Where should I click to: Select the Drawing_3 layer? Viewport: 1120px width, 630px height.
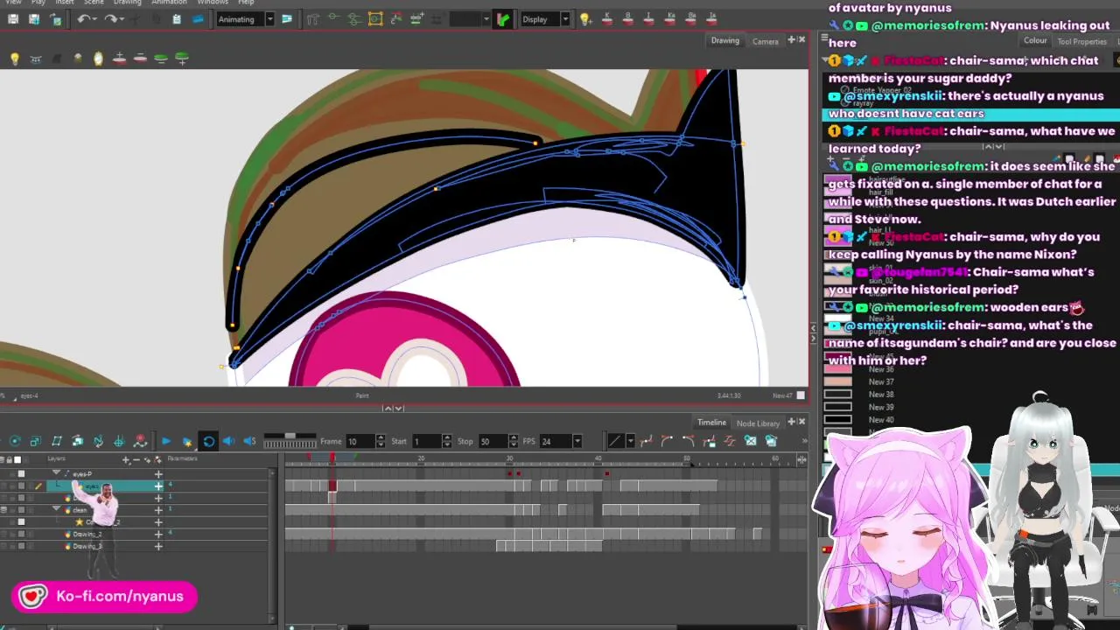[x=87, y=546]
